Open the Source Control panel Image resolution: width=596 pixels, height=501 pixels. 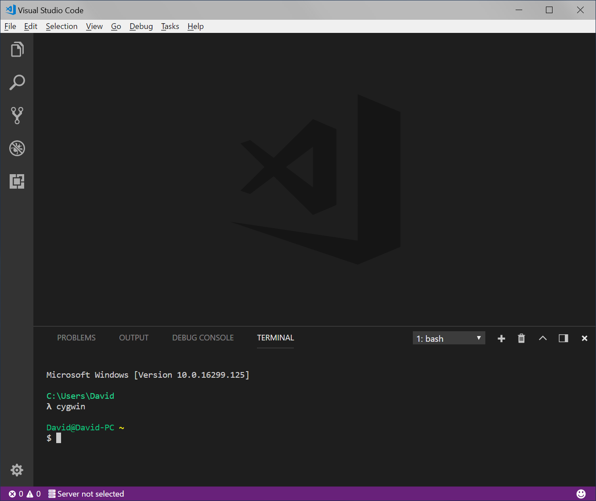pos(17,115)
